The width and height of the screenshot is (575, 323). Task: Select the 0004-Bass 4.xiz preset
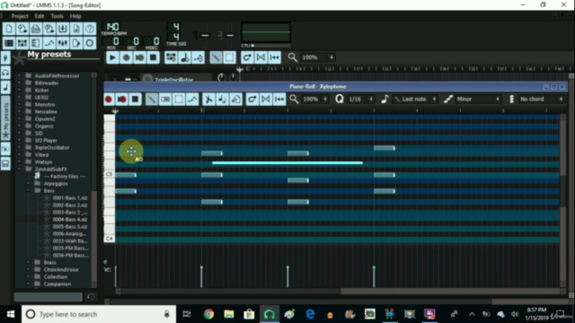pos(70,219)
